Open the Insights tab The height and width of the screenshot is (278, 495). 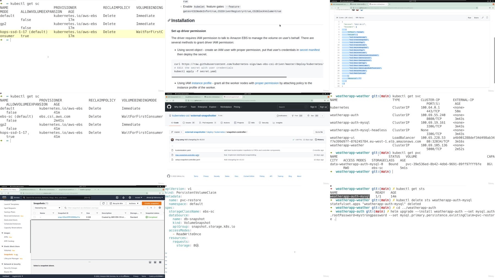click(278, 123)
